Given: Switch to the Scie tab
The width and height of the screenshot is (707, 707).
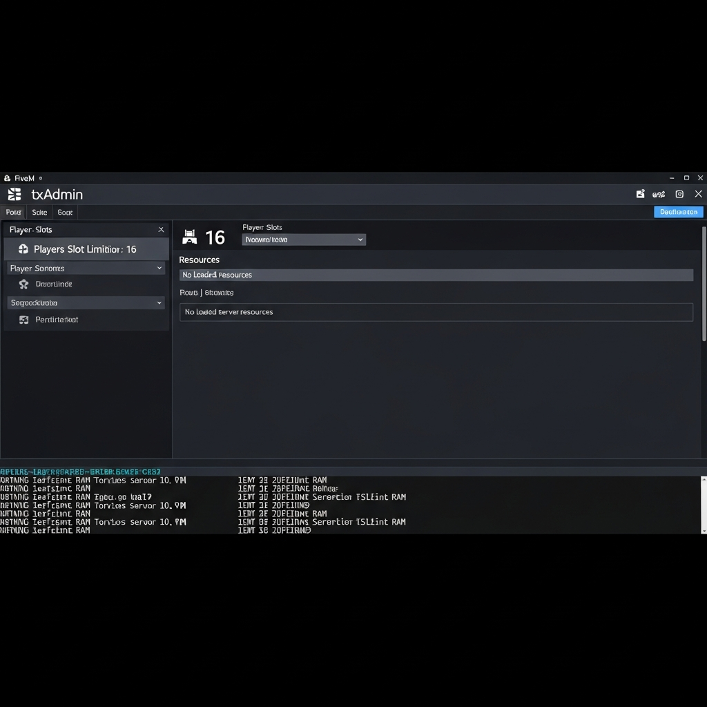Looking at the screenshot, I should tap(39, 212).
